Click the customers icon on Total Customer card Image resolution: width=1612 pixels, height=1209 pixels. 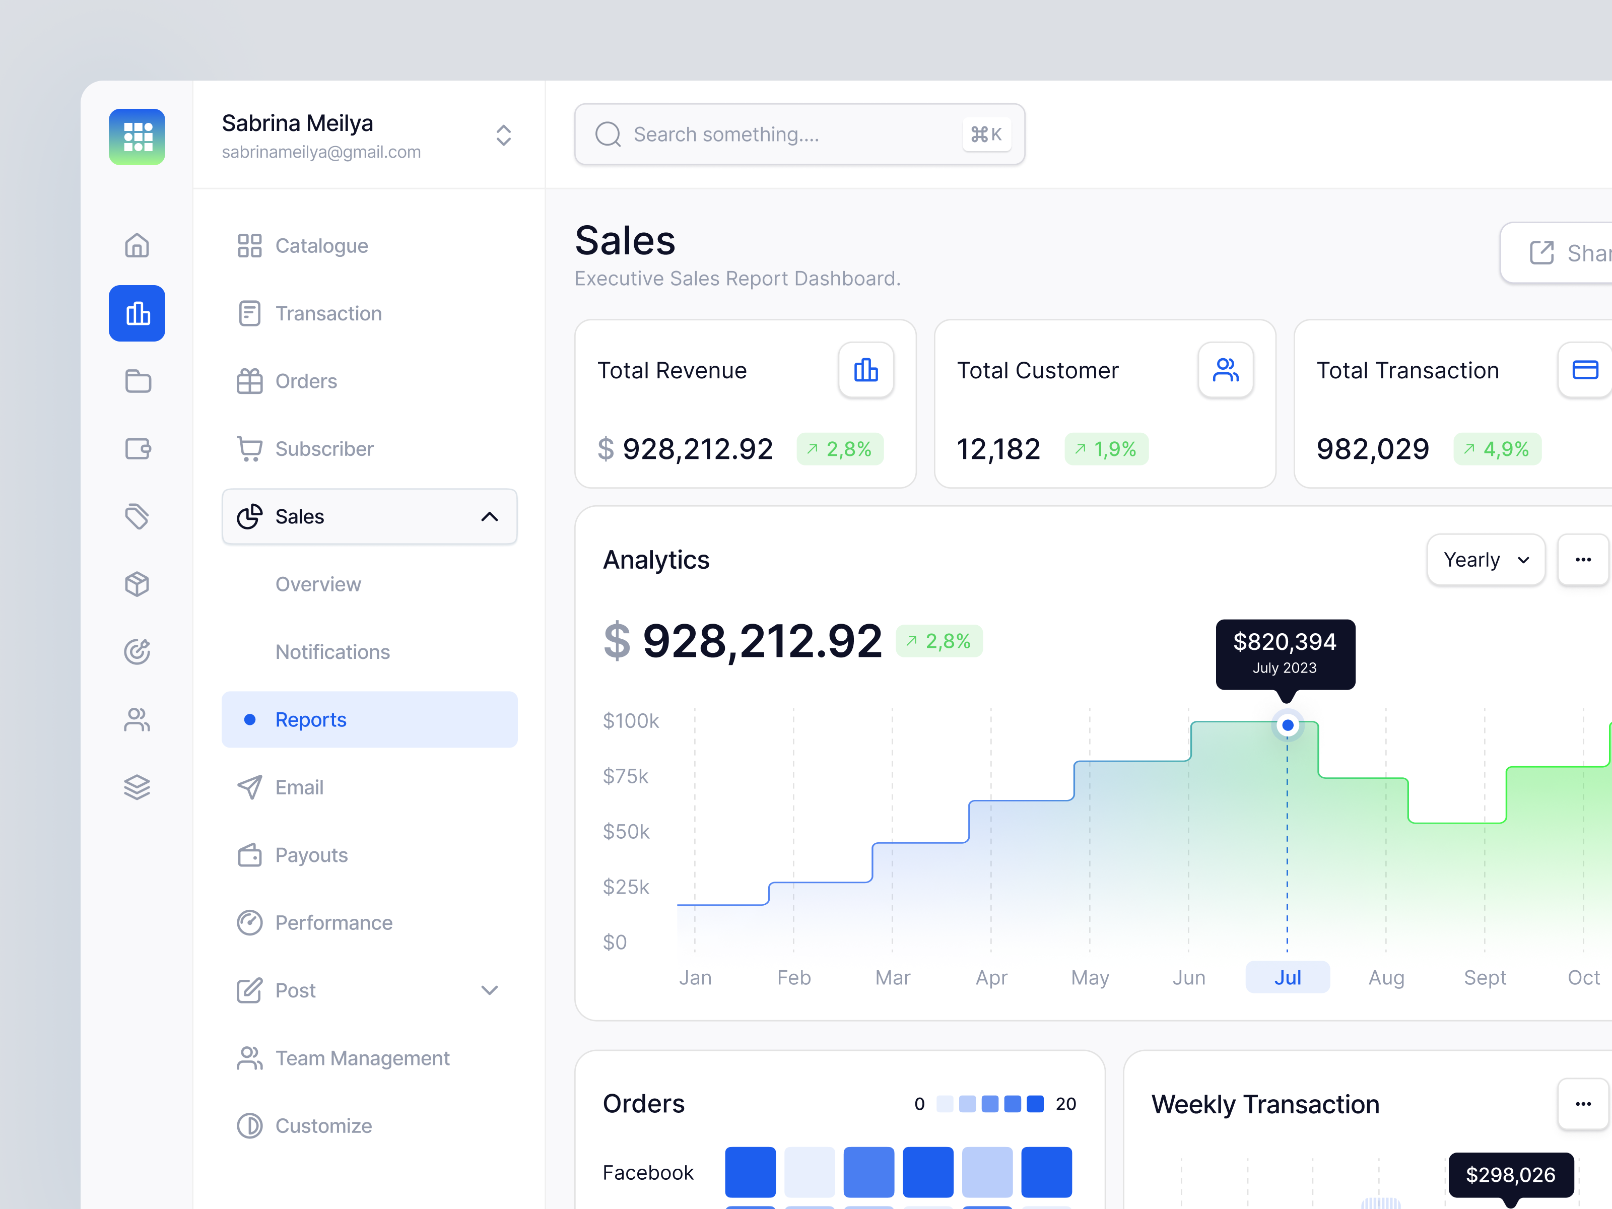1226,370
